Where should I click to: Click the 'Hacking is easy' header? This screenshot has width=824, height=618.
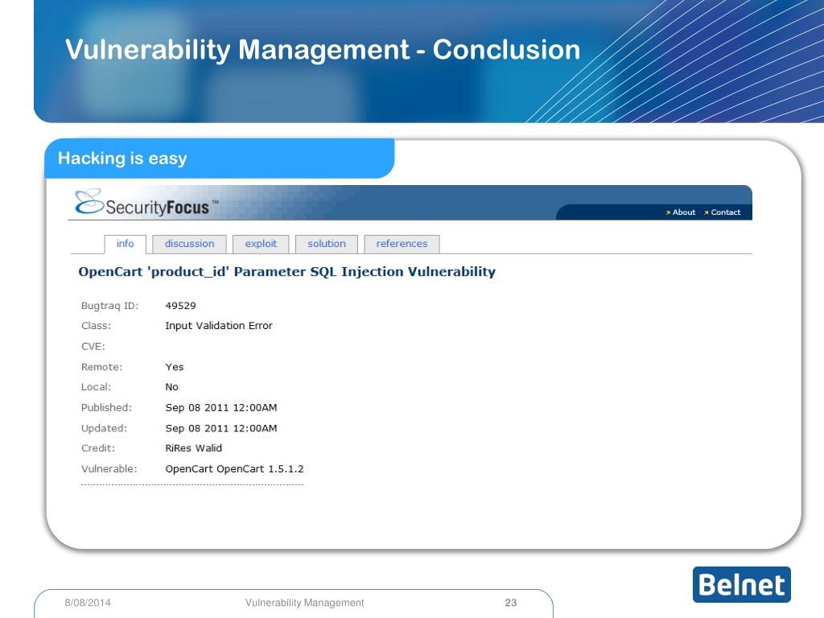coord(122,159)
